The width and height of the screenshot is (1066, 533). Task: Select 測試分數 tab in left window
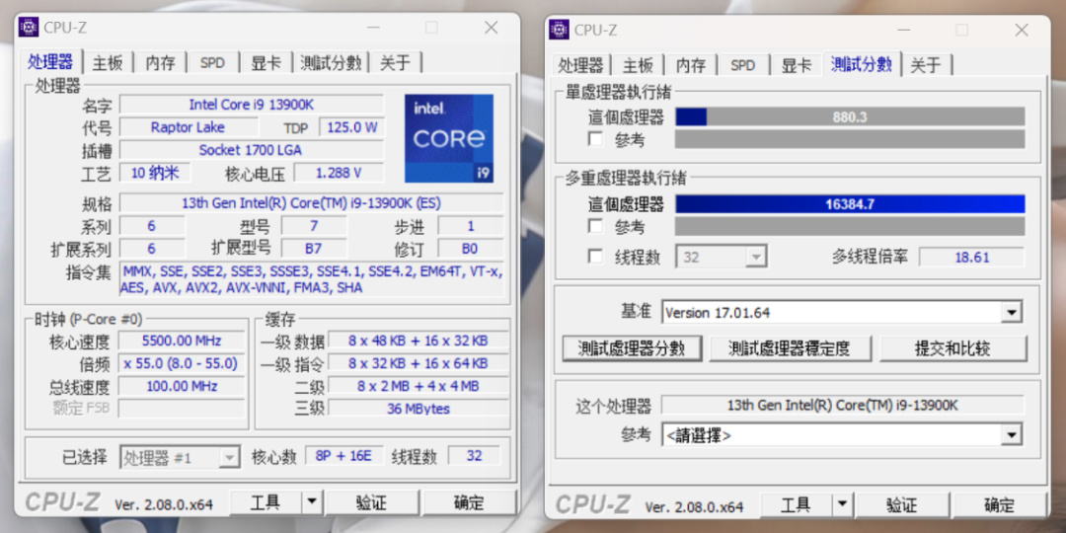coord(331,63)
